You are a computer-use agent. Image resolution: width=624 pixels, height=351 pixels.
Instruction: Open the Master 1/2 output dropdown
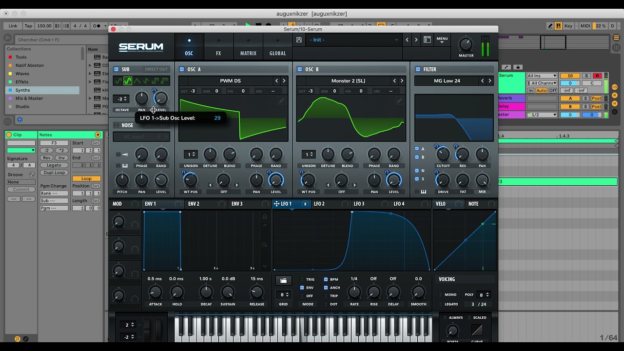[x=542, y=115]
